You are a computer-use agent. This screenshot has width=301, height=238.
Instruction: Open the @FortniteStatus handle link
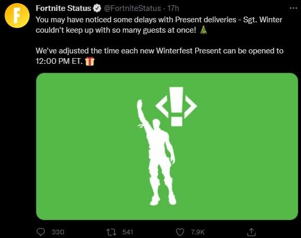(x=132, y=8)
